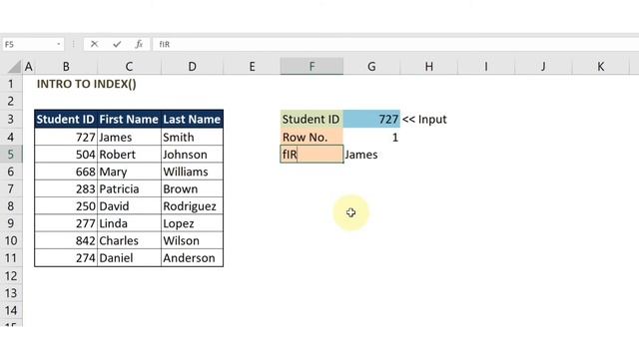Select the cell containing Lopez
The image size is (639, 359).
[192, 223]
